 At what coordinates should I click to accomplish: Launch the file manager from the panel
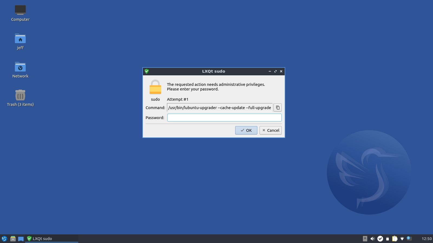[x=13, y=239]
